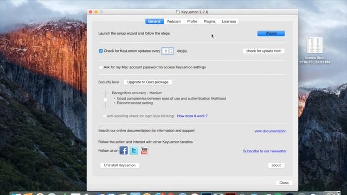The image size is (347, 195).
Task: Click check for update now button
Action: 264,51
